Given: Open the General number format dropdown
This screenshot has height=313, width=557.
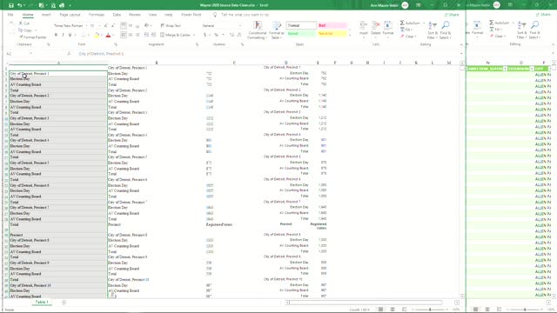Looking at the screenshot, I should (x=240, y=25).
